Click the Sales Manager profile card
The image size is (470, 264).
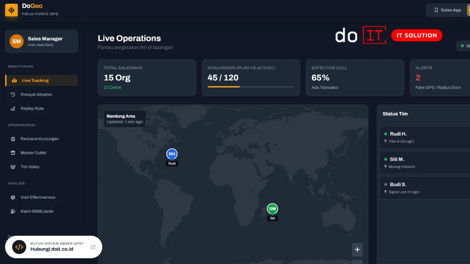(41, 41)
